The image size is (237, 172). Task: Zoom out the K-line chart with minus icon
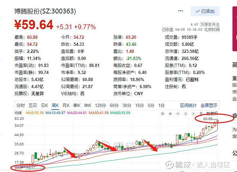(178, 114)
